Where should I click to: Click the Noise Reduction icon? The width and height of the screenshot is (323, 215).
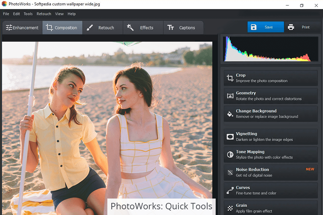pyautogui.click(x=230, y=172)
